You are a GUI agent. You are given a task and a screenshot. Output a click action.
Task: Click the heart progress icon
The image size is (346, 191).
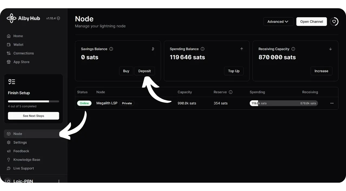(334, 22)
